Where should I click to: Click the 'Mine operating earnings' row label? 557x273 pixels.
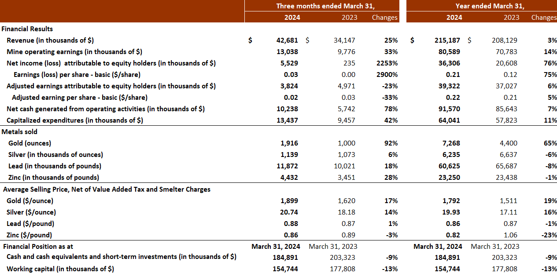pyautogui.click(x=74, y=52)
